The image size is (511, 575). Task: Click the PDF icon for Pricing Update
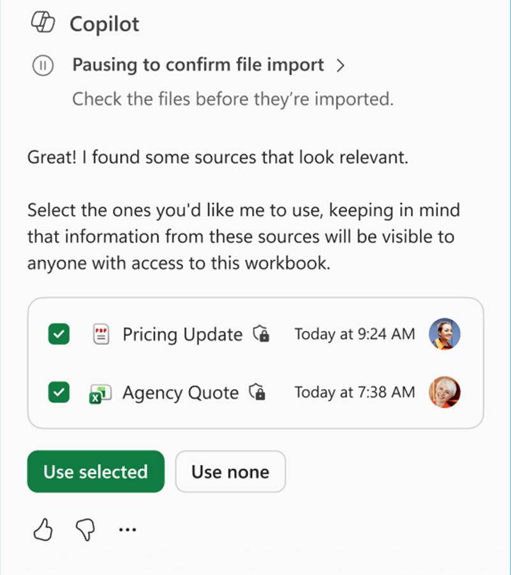pyautogui.click(x=101, y=334)
